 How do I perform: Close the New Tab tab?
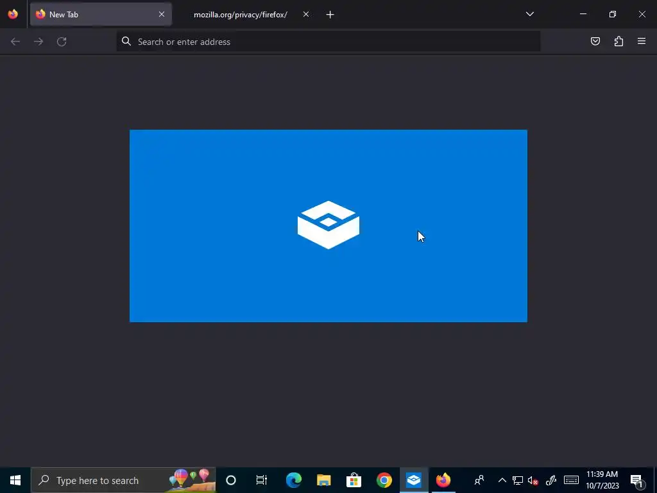tap(162, 14)
